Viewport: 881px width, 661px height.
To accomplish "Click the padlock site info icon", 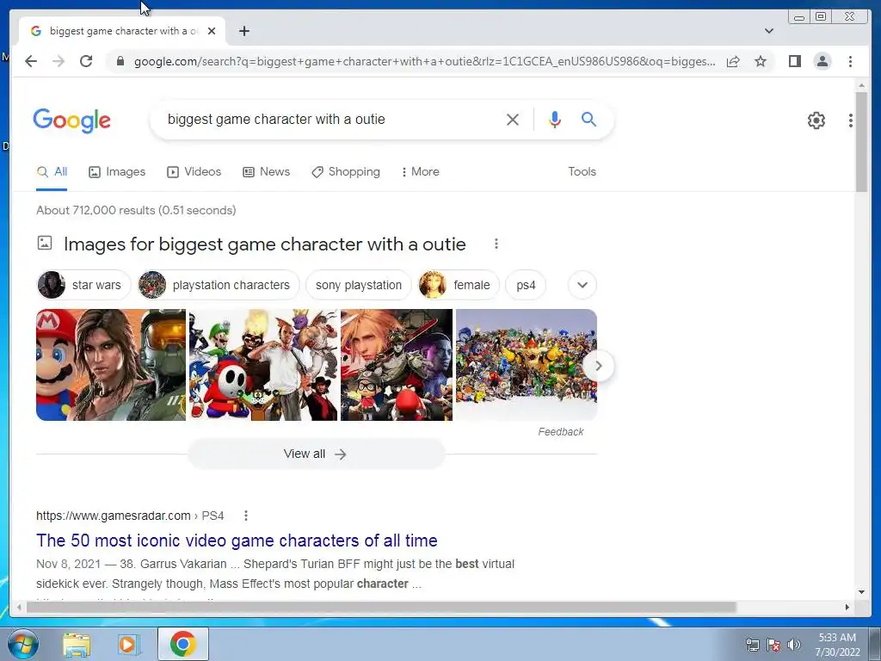I will pos(120,61).
